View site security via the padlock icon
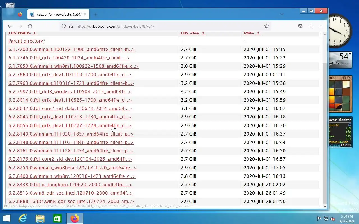 [x=71, y=26]
